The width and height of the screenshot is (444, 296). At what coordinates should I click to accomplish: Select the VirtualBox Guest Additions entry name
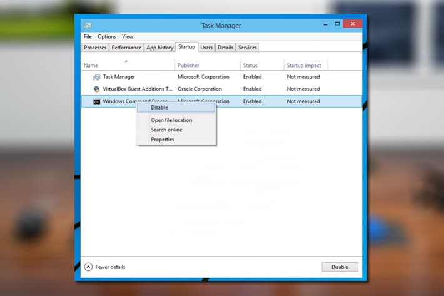pyautogui.click(x=138, y=89)
